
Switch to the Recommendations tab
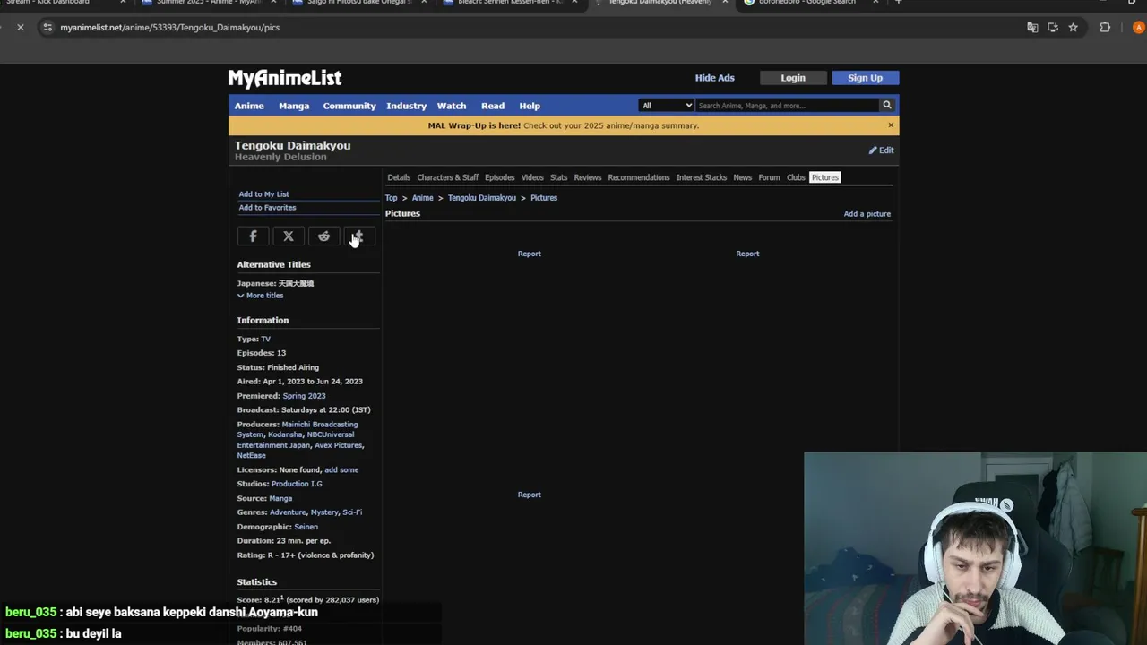click(639, 177)
